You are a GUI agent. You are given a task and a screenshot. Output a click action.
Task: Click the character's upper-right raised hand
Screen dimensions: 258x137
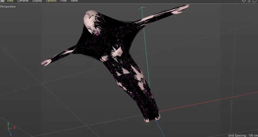pos(183,8)
